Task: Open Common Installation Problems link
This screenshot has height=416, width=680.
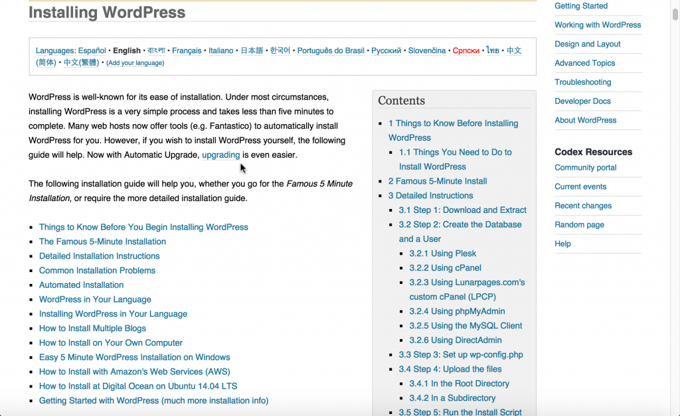Action: pos(97,271)
